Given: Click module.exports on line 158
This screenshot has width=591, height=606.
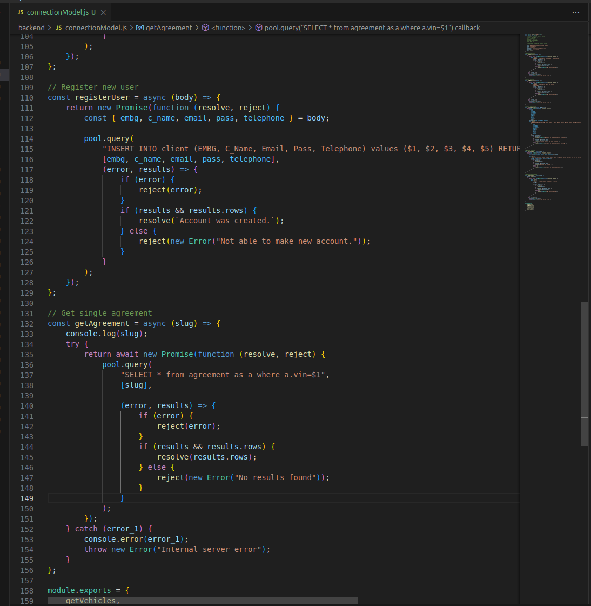Looking at the screenshot, I should coord(79,590).
